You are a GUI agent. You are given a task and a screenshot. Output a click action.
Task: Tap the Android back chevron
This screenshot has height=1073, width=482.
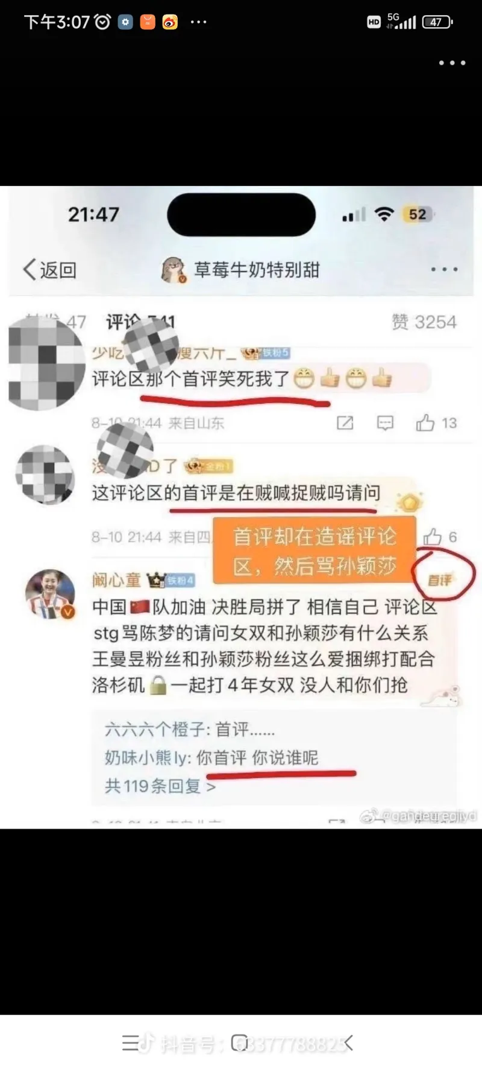pyautogui.click(x=348, y=1042)
